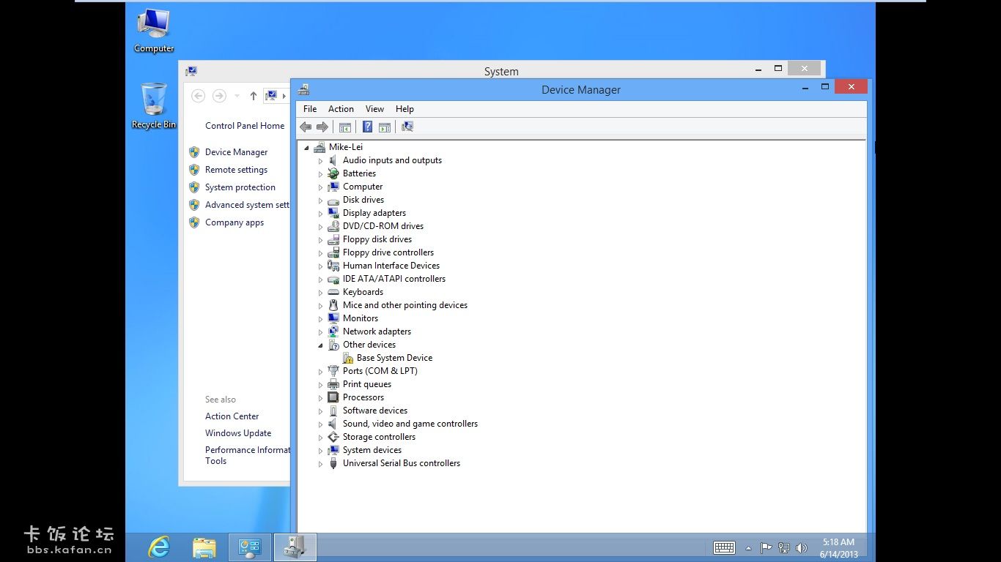Open System protection link
Image resolution: width=1001 pixels, height=562 pixels.
[240, 187]
